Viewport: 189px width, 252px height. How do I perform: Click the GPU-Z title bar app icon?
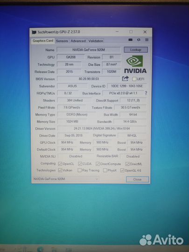click(x=34, y=32)
